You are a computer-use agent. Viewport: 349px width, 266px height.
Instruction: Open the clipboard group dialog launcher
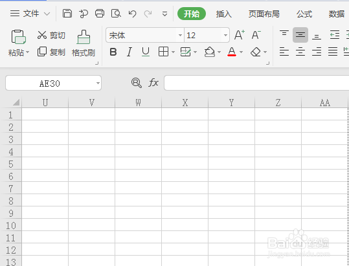click(x=97, y=63)
